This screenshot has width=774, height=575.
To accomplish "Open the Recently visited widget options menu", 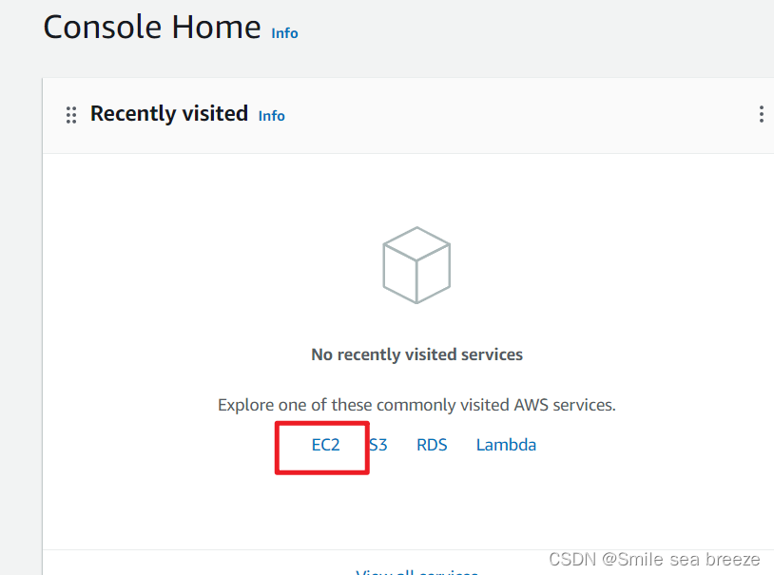I will point(761,113).
